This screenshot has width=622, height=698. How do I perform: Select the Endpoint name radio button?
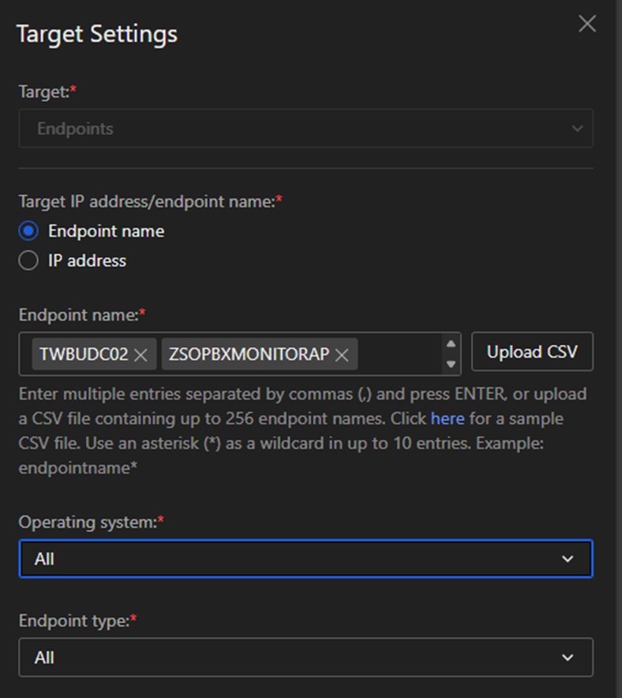tap(28, 231)
